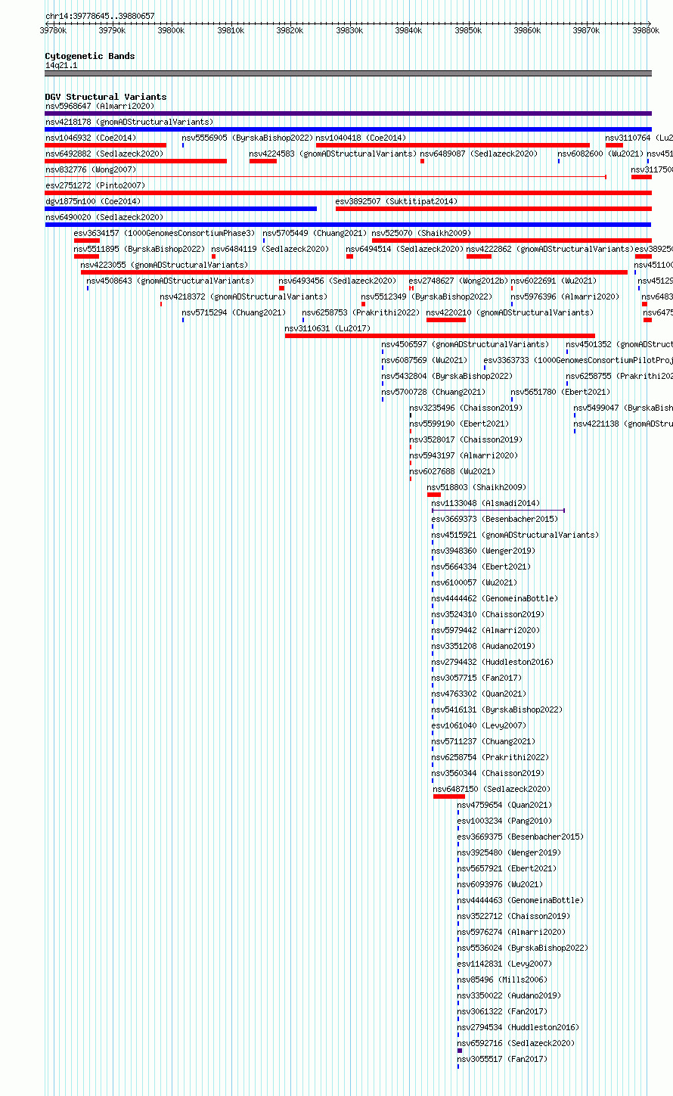Open nsv5715294 (Chuang2021) label
Screen dimensions: 673x1096
pyautogui.click(x=234, y=312)
